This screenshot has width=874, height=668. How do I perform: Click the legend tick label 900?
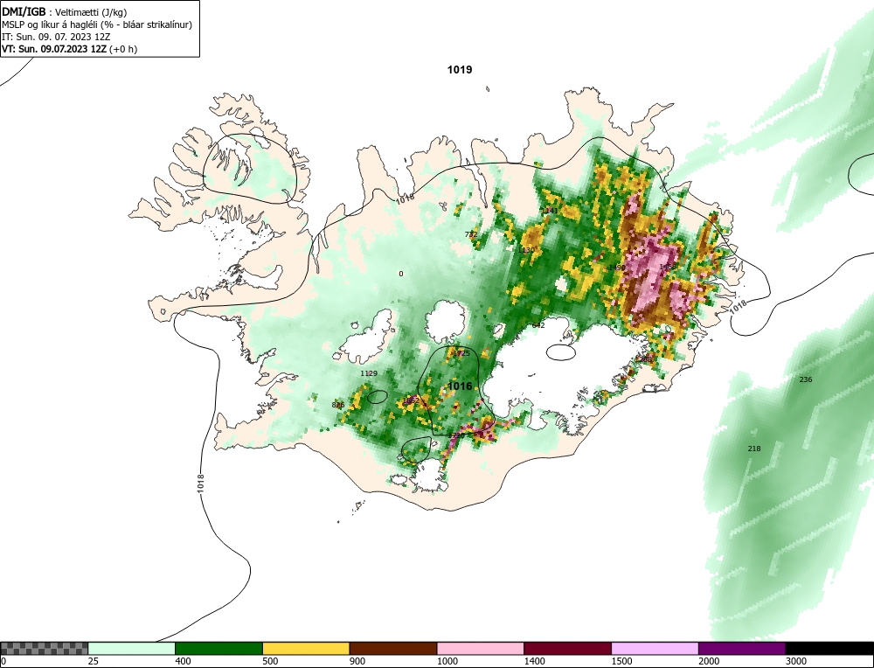coord(357,661)
